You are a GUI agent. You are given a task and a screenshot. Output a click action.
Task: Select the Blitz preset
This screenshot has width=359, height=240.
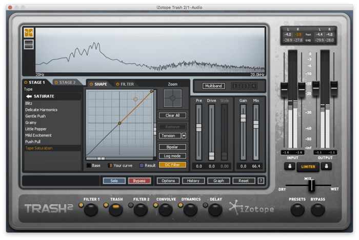[x=53, y=103]
